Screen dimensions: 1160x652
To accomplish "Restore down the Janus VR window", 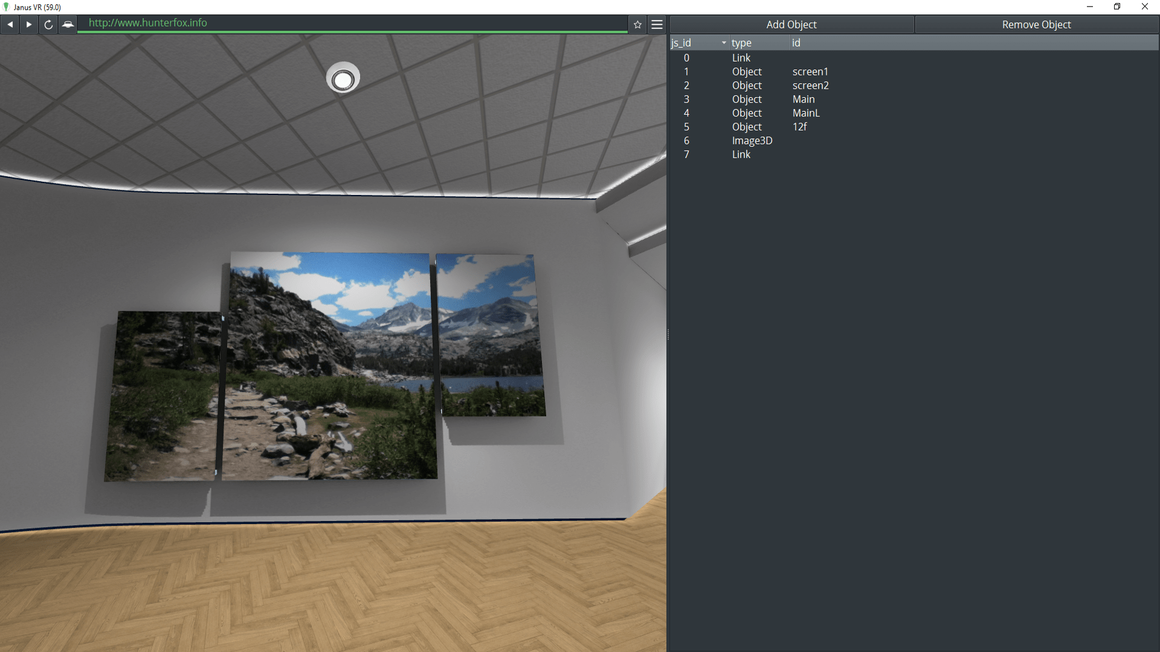I will pos(1117,7).
